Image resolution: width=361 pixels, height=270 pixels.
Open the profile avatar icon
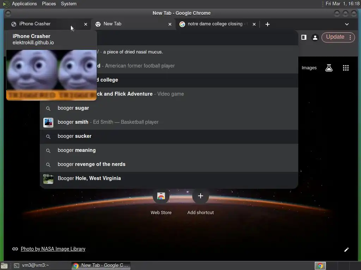coord(315,37)
